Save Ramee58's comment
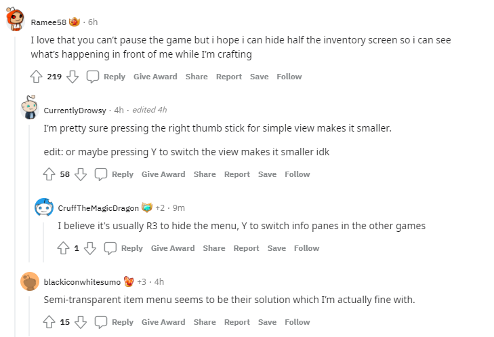Image resolution: width=494 pixels, height=337 pixels. coord(259,77)
